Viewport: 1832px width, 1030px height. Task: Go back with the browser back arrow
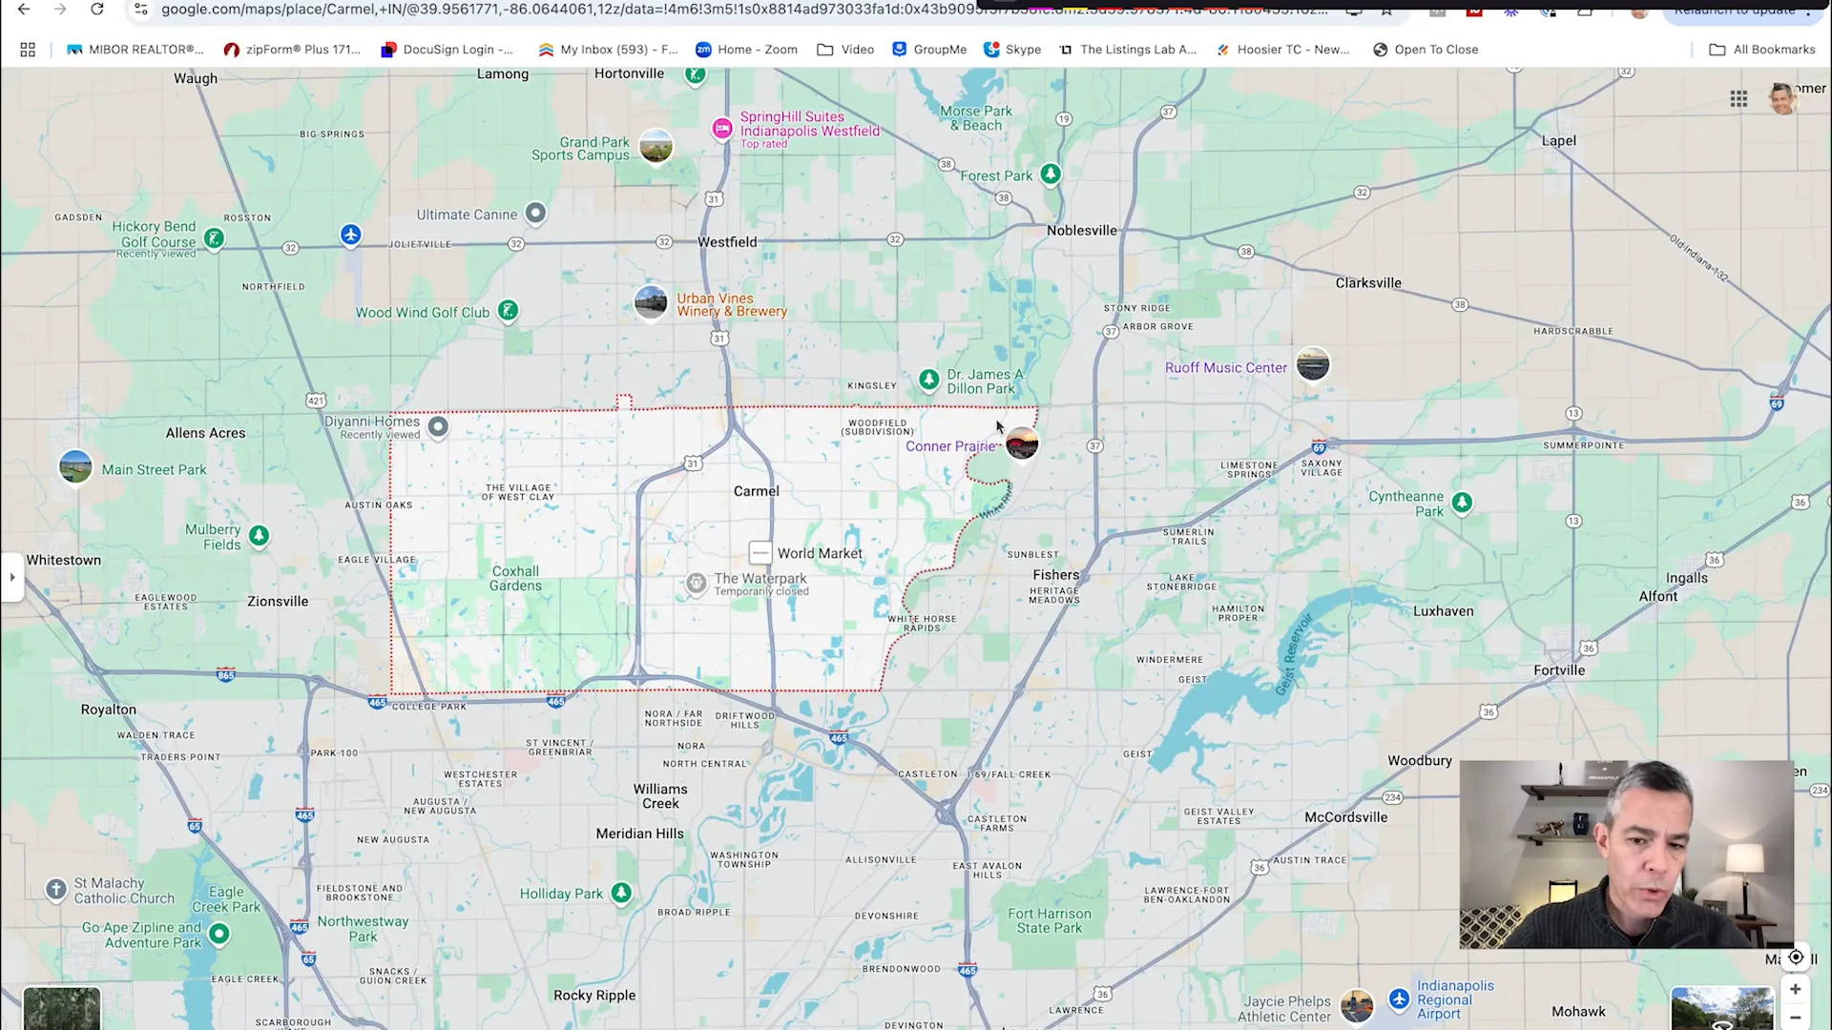pos(24,10)
